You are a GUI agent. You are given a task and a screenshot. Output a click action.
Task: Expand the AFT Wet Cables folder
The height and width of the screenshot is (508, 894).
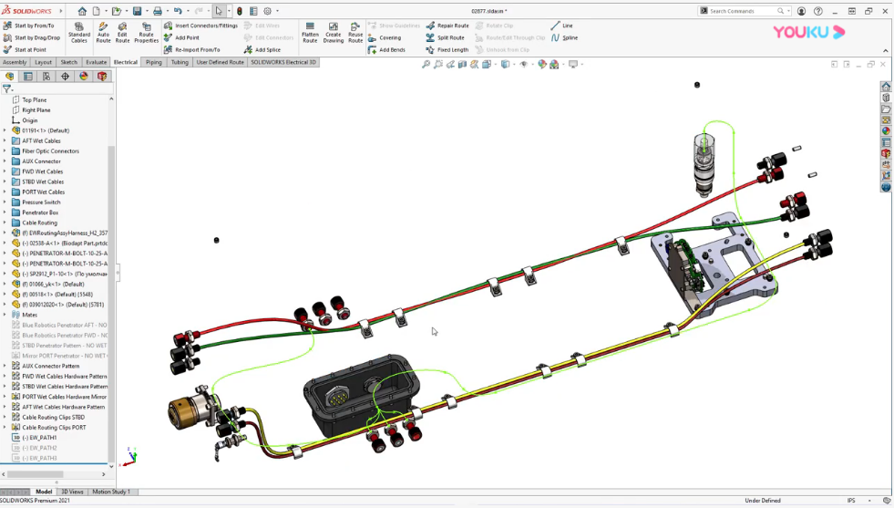coord(5,141)
